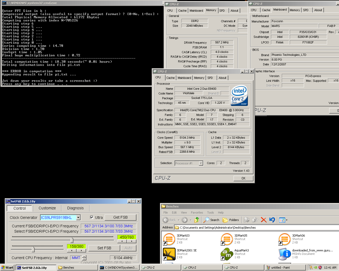Click the red Delete icon in Benches toolbar
Image resolution: width=339 pixels, height=271 pixels.
coord(264,220)
